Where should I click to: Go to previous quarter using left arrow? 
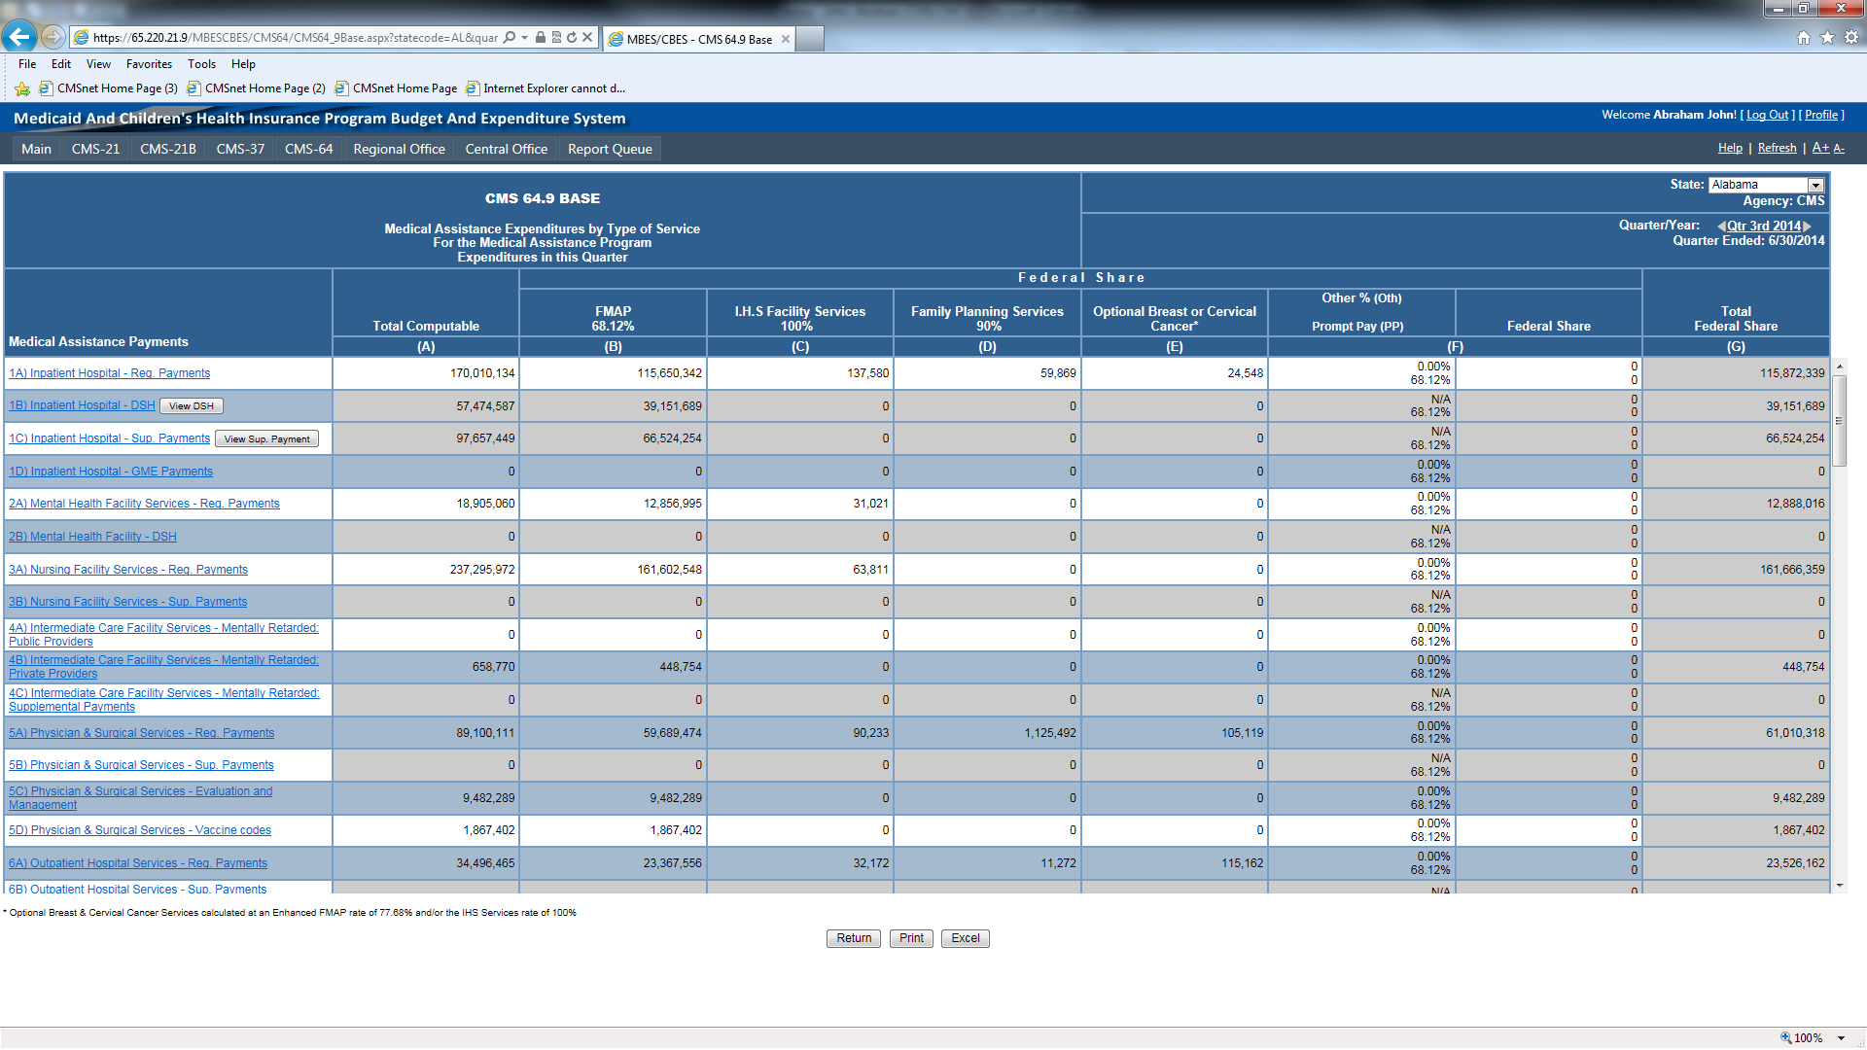[1721, 226]
